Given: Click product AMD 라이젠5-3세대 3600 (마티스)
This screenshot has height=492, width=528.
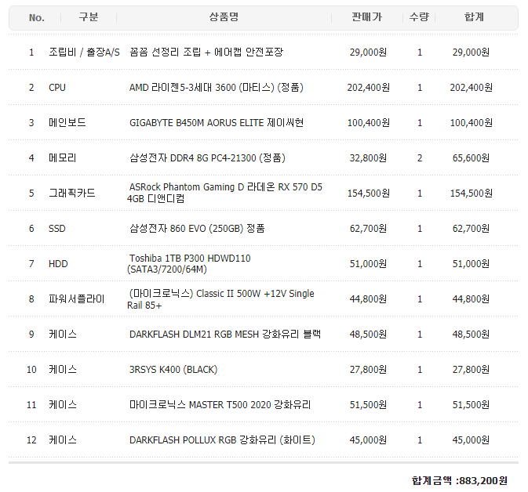Looking at the screenshot, I should 217,88.
